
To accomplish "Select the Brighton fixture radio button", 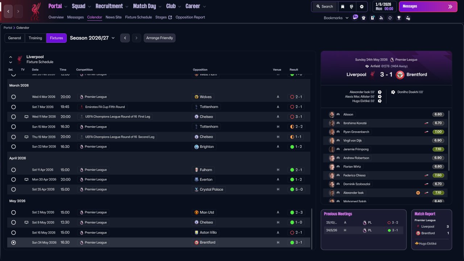I will [x=13, y=147].
